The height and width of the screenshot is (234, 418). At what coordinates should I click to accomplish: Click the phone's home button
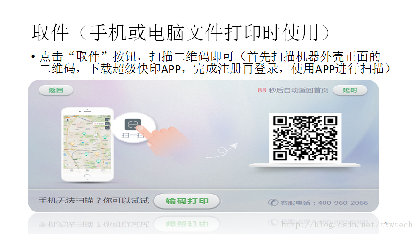tap(87, 176)
